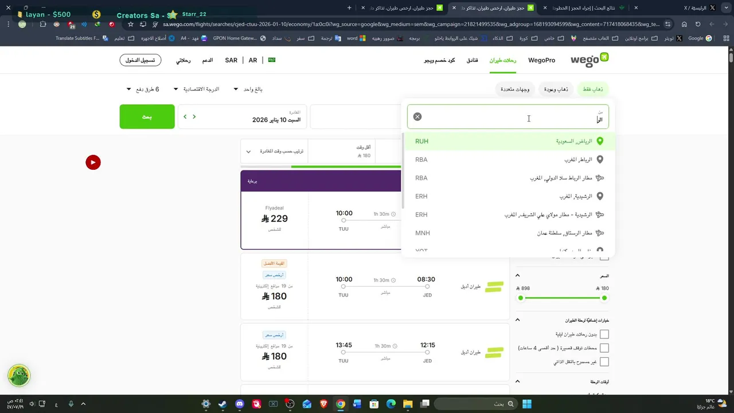Check the 'بدون رحلات طيران ليلية' checkbox
734x413 pixels.
tap(604, 334)
